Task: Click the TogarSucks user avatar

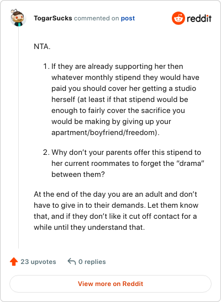Action: (x=18, y=18)
